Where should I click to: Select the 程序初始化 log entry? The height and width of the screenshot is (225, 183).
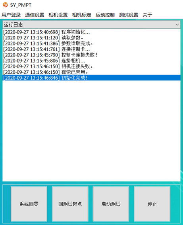coord(91,32)
